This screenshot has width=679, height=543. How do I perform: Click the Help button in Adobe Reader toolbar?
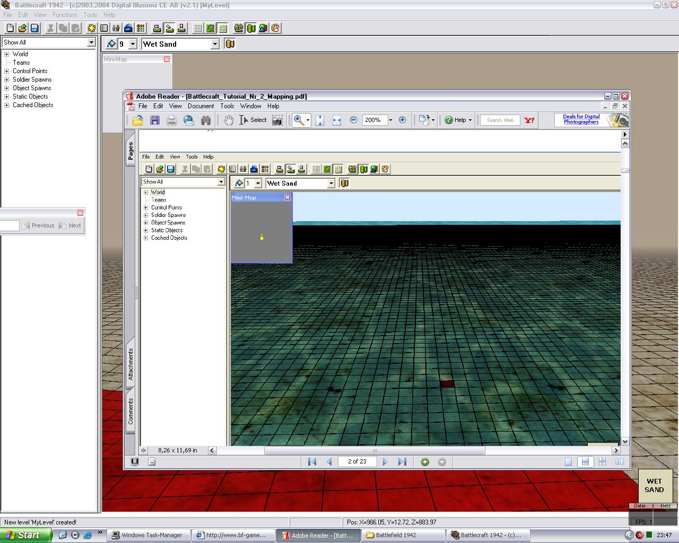[x=458, y=120]
